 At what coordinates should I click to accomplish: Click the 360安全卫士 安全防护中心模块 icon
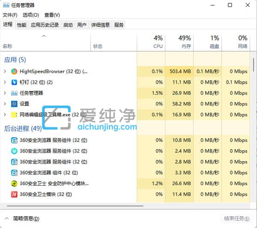tap(14, 183)
